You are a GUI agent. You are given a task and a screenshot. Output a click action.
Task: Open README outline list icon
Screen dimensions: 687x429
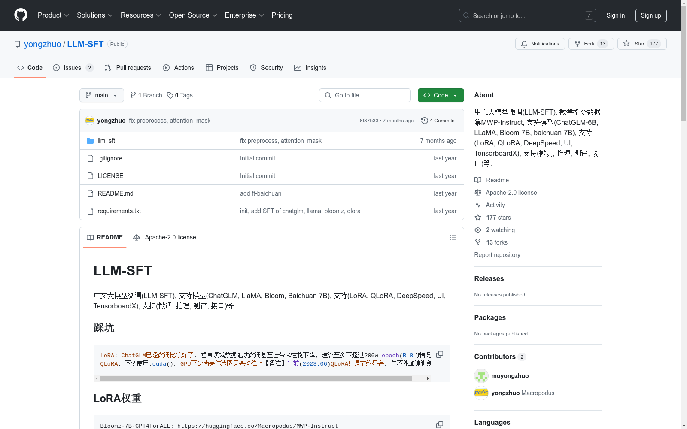point(453,238)
